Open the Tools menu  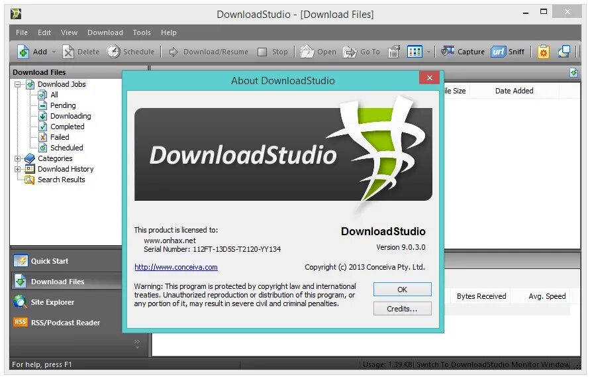142,32
